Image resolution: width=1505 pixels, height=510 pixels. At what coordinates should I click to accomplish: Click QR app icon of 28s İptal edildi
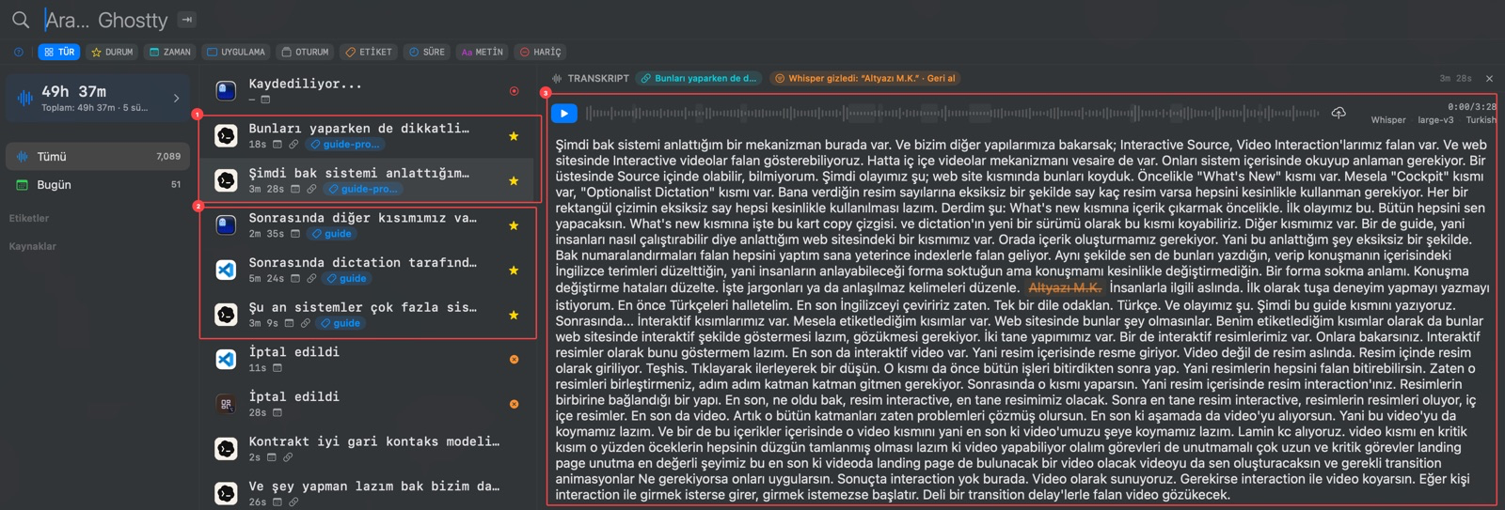(226, 404)
